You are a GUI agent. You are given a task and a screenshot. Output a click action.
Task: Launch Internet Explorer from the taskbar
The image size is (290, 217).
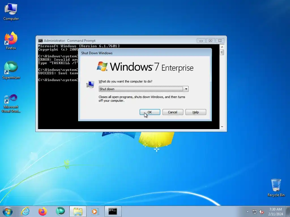pyautogui.click(x=25, y=211)
